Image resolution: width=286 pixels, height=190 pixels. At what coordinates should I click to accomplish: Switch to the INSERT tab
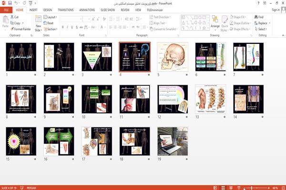pyautogui.click(x=33, y=10)
